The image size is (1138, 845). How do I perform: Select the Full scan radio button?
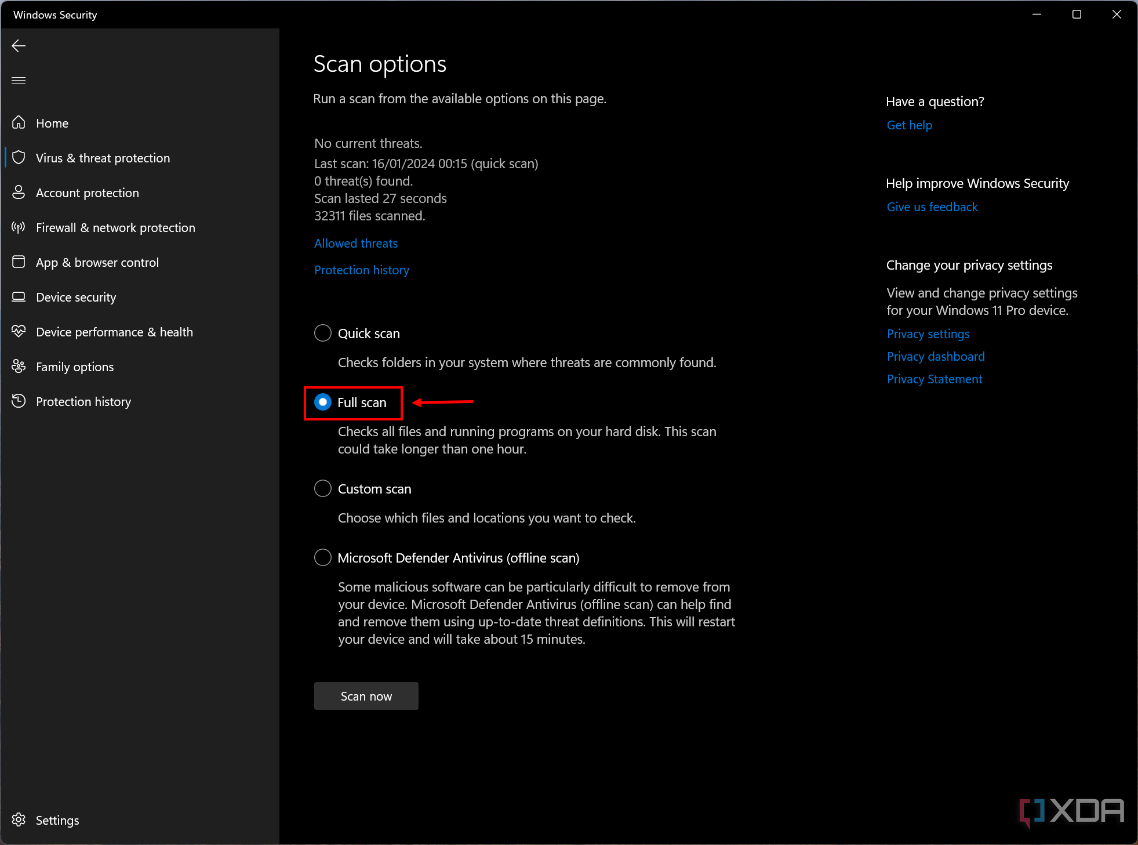(323, 402)
